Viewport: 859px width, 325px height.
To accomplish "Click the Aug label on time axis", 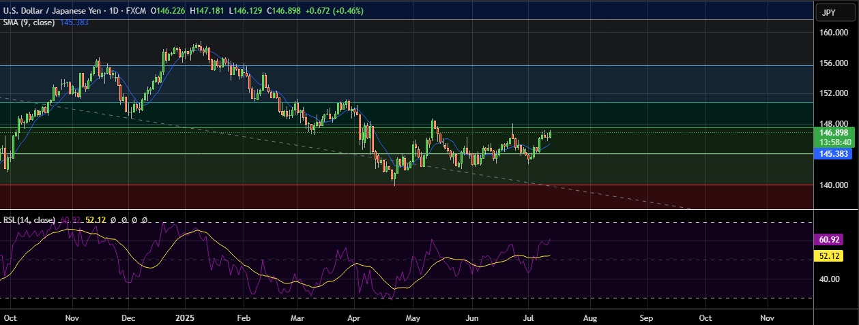I will pos(589,318).
